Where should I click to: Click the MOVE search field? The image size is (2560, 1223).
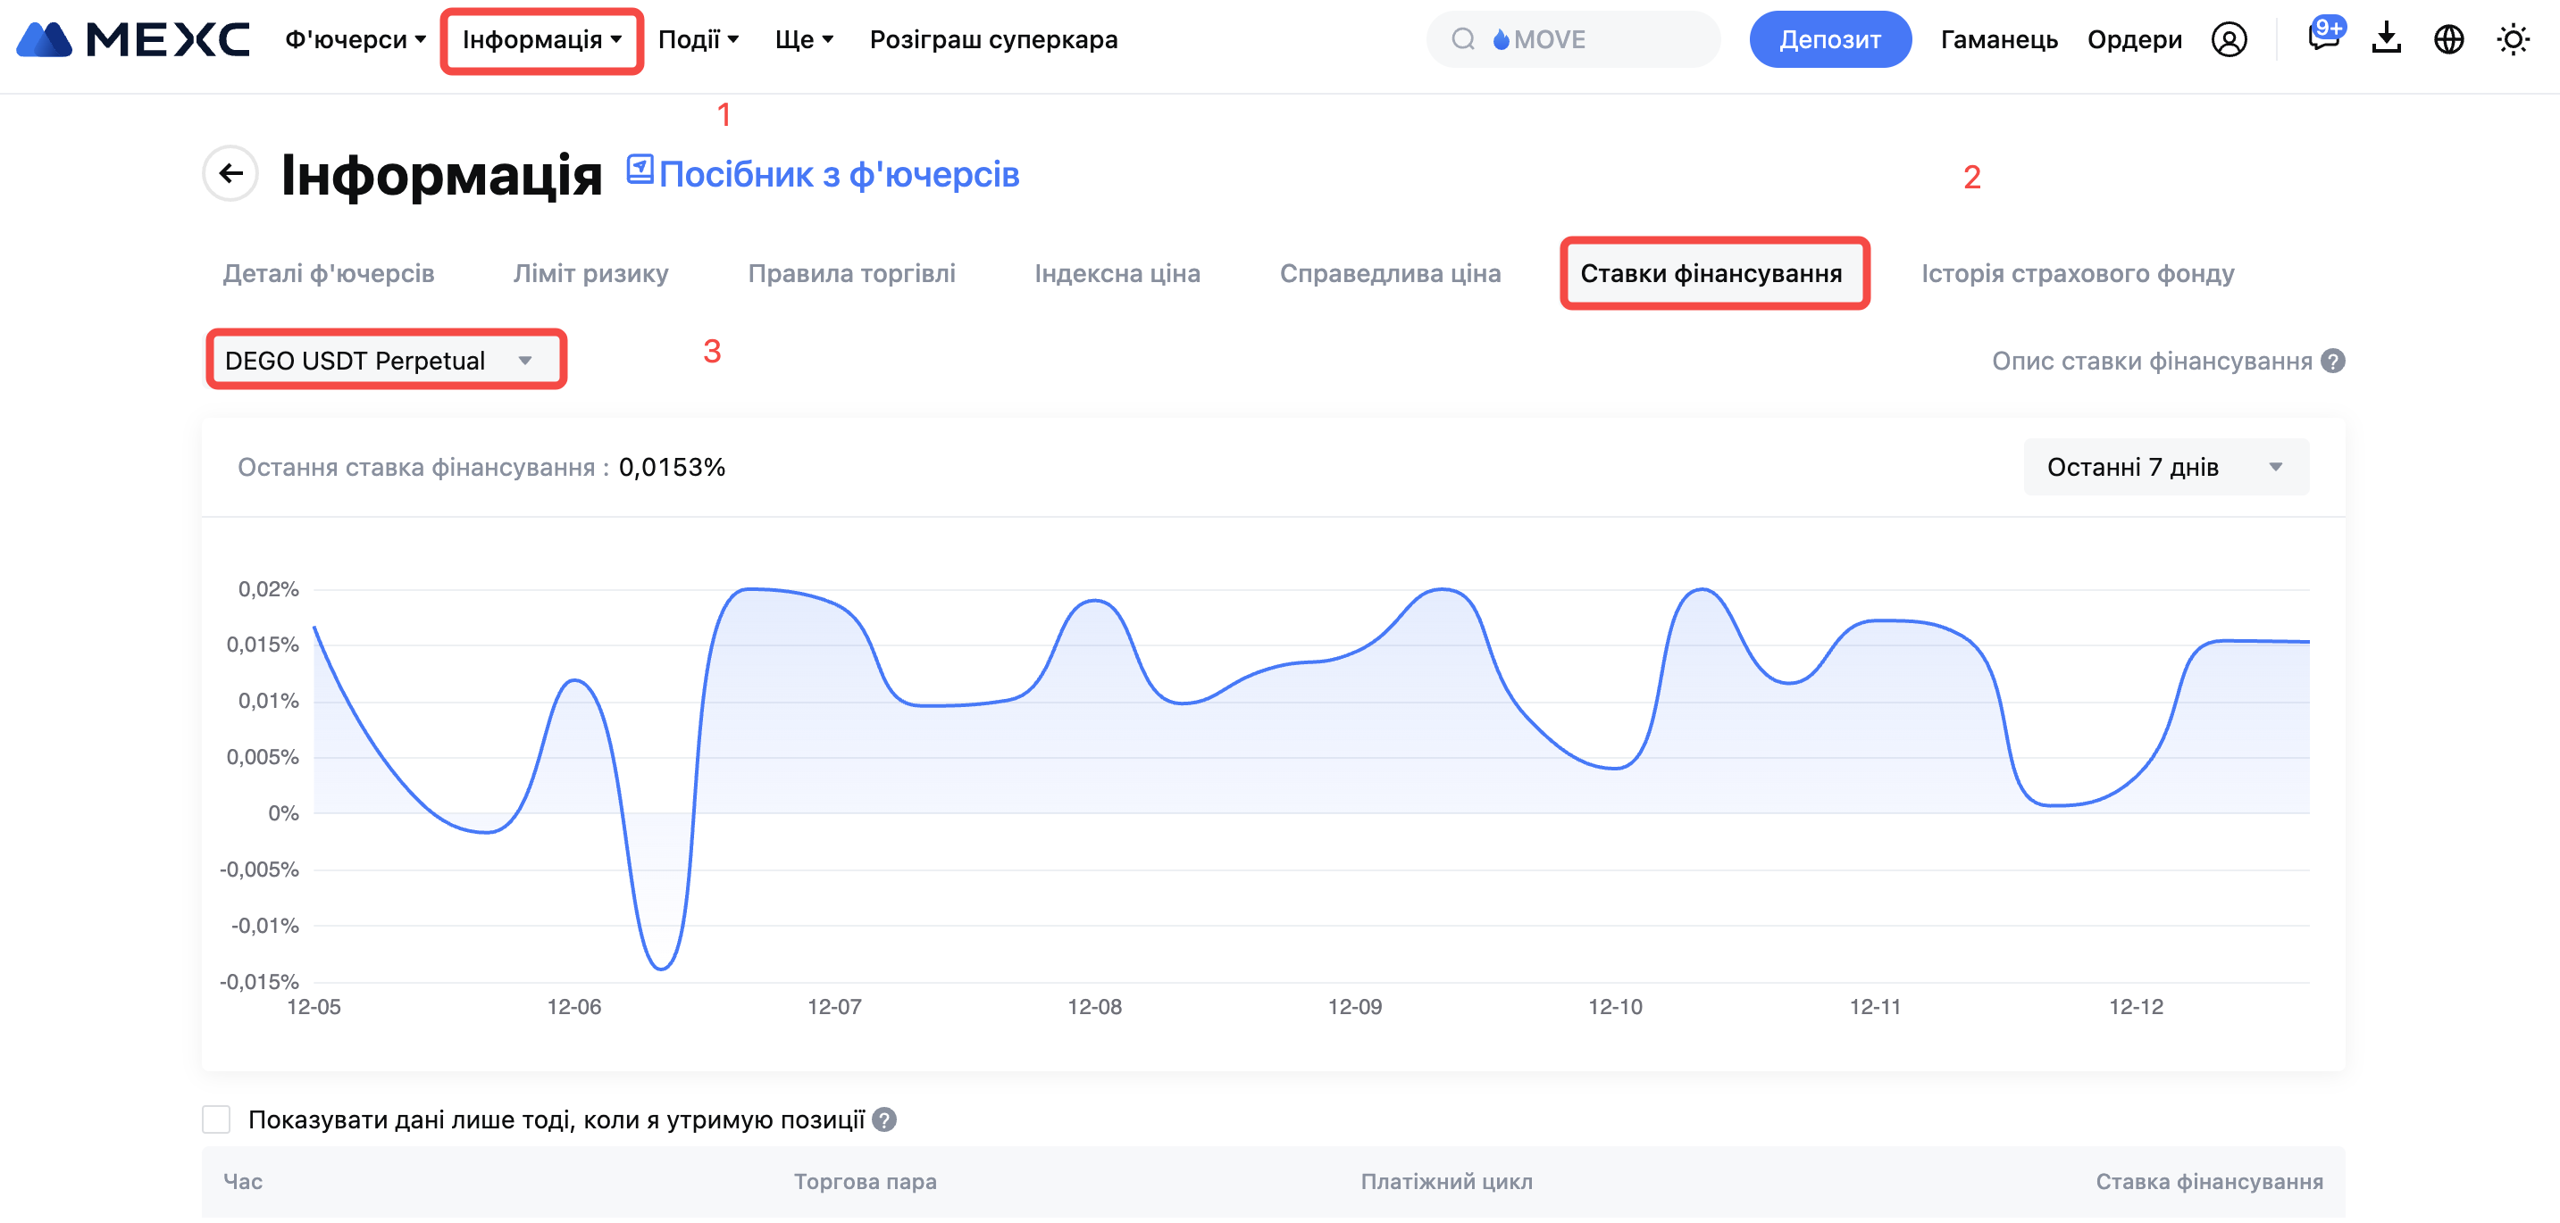coord(1572,40)
